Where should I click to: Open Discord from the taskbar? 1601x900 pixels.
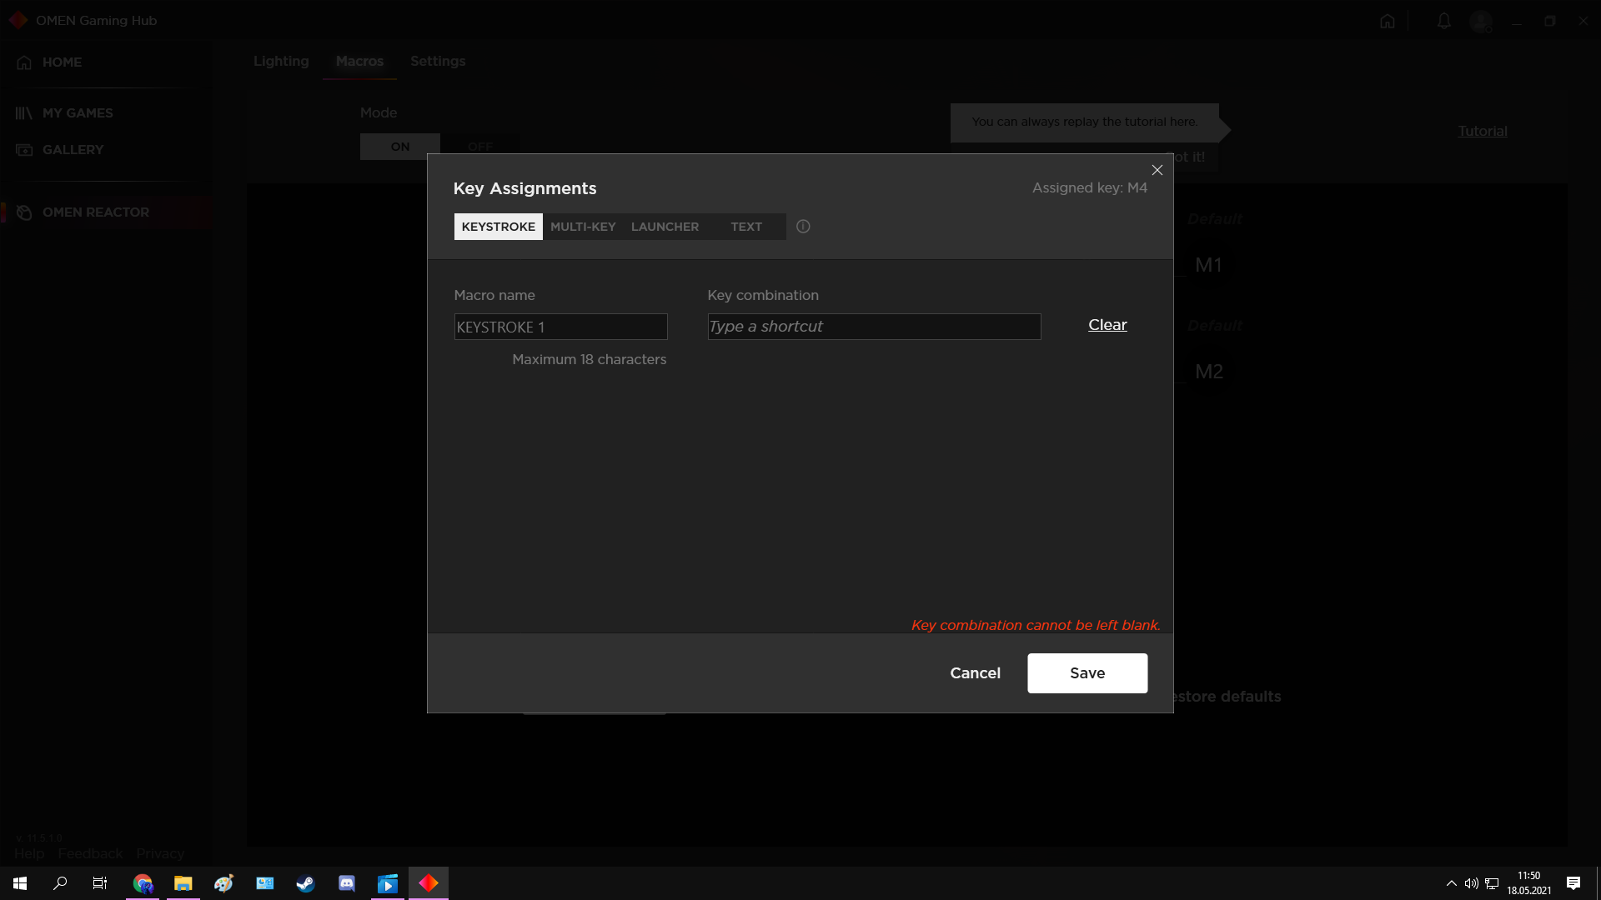click(x=347, y=883)
